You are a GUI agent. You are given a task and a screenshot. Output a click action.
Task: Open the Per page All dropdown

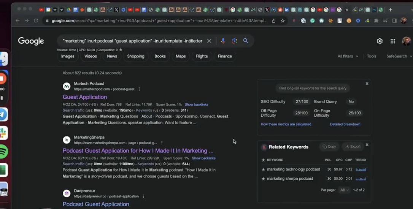click(x=344, y=190)
